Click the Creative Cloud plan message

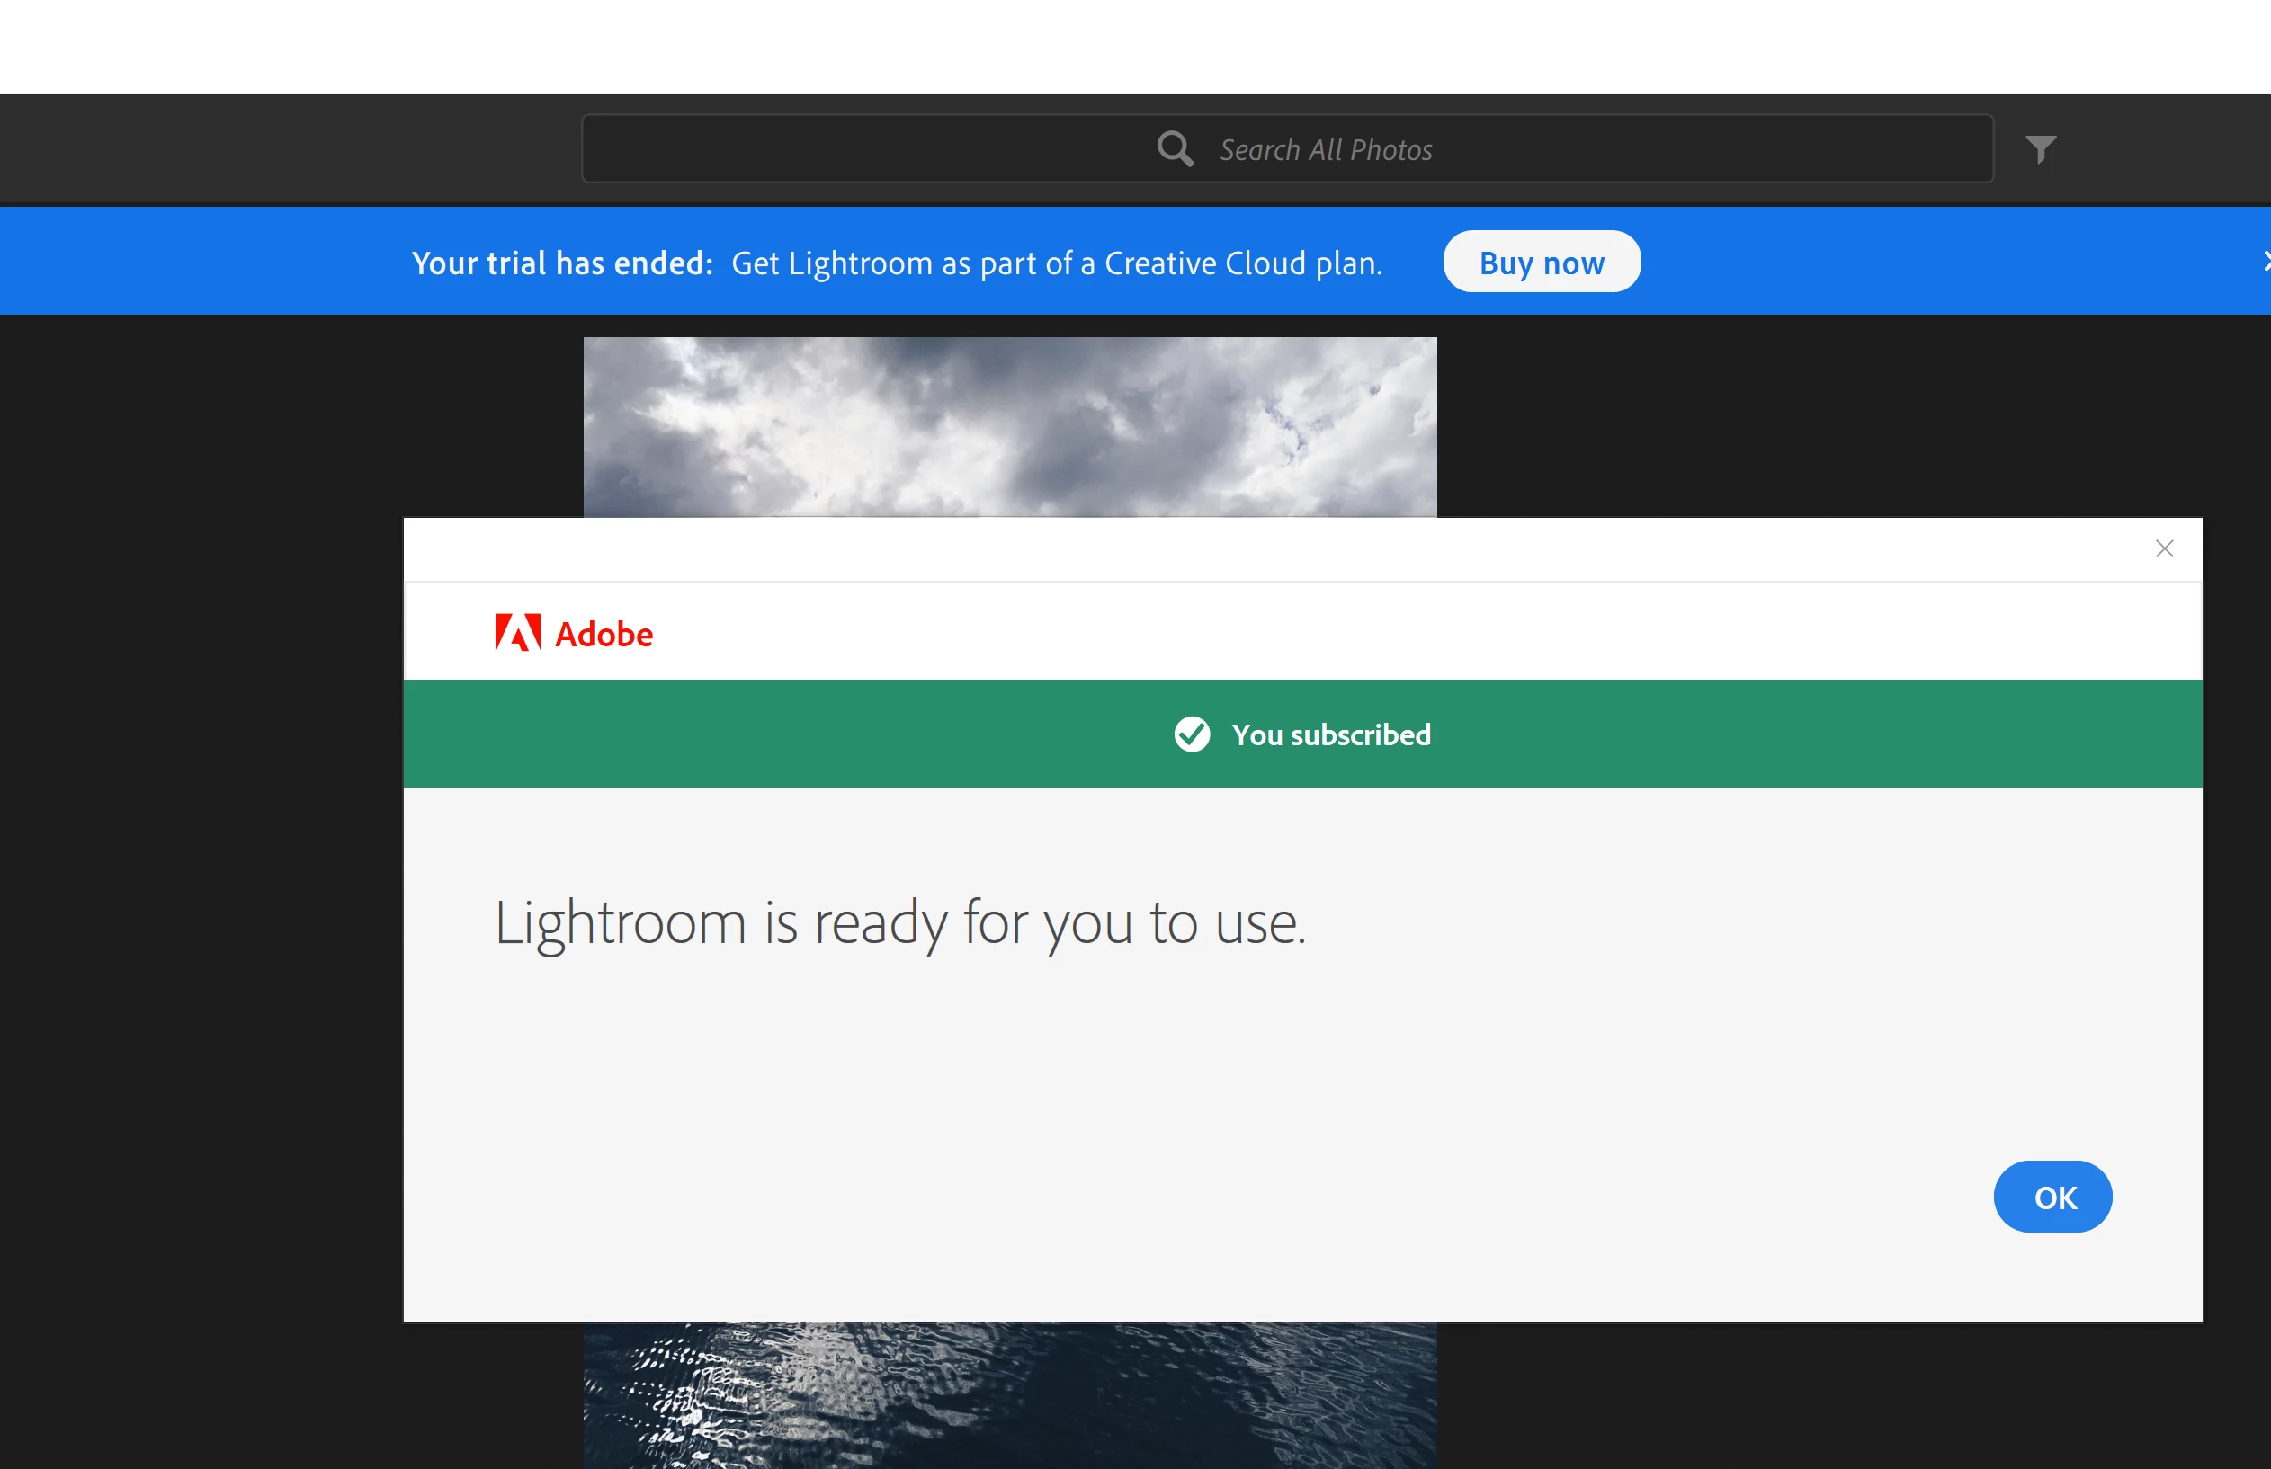(x=1056, y=263)
